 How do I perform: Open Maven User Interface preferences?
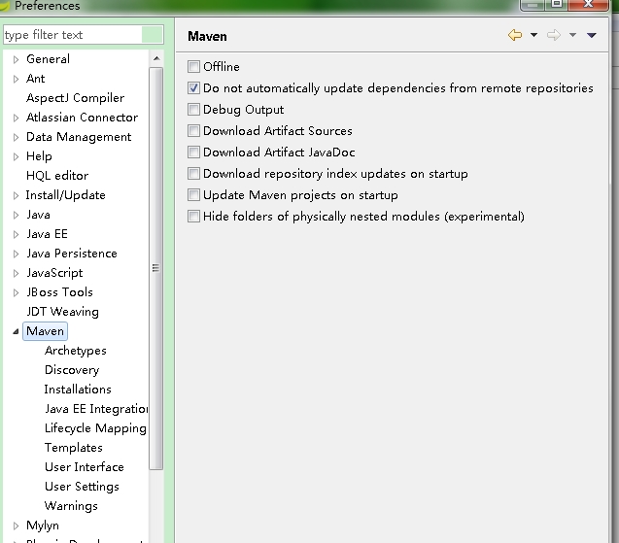pyautogui.click(x=85, y=467)
